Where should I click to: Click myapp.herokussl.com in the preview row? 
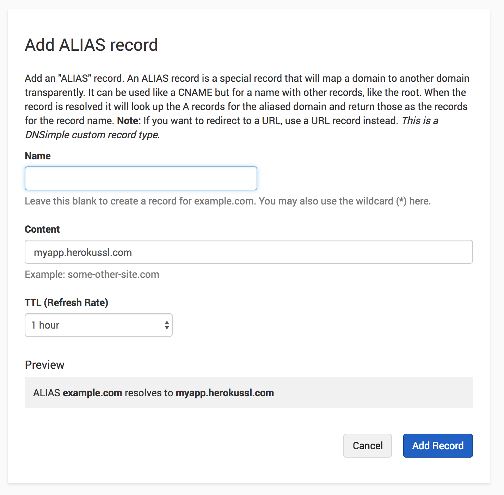coord(225,392)
